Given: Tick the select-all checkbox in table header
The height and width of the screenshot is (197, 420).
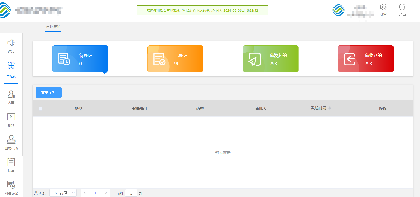Looking at the screenshot, I should [x=40, y=109].
